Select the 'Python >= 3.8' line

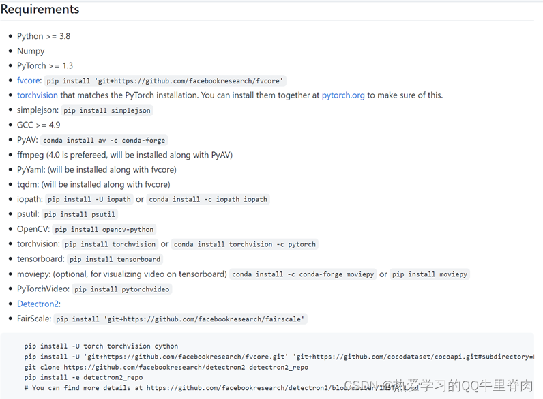(44, 36)
